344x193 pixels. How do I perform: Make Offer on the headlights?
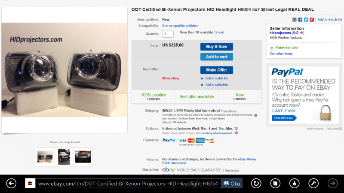click(x=217, y=70)
